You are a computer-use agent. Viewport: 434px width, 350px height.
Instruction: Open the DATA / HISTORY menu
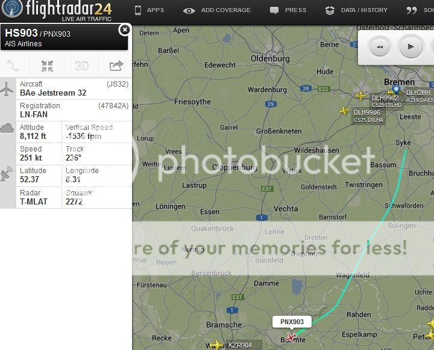coord(356,10)
